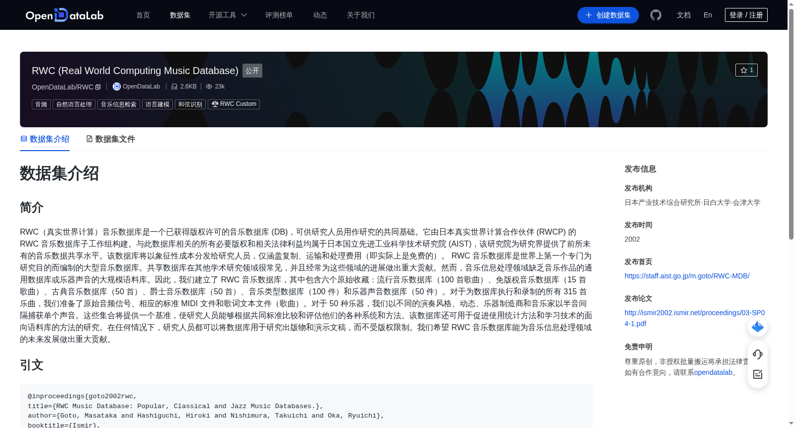Open the 评测榜单 navigation item
The height and width of the screenshot is (428, 795).
[x=279, y=15]
